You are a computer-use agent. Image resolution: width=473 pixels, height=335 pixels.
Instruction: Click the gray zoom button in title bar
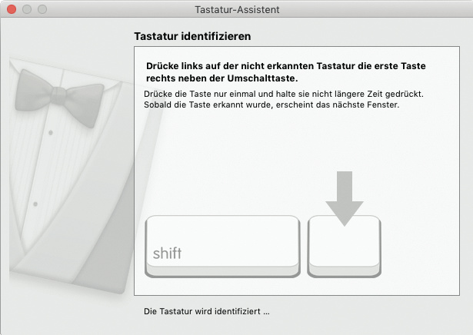[x=42, y=9]
